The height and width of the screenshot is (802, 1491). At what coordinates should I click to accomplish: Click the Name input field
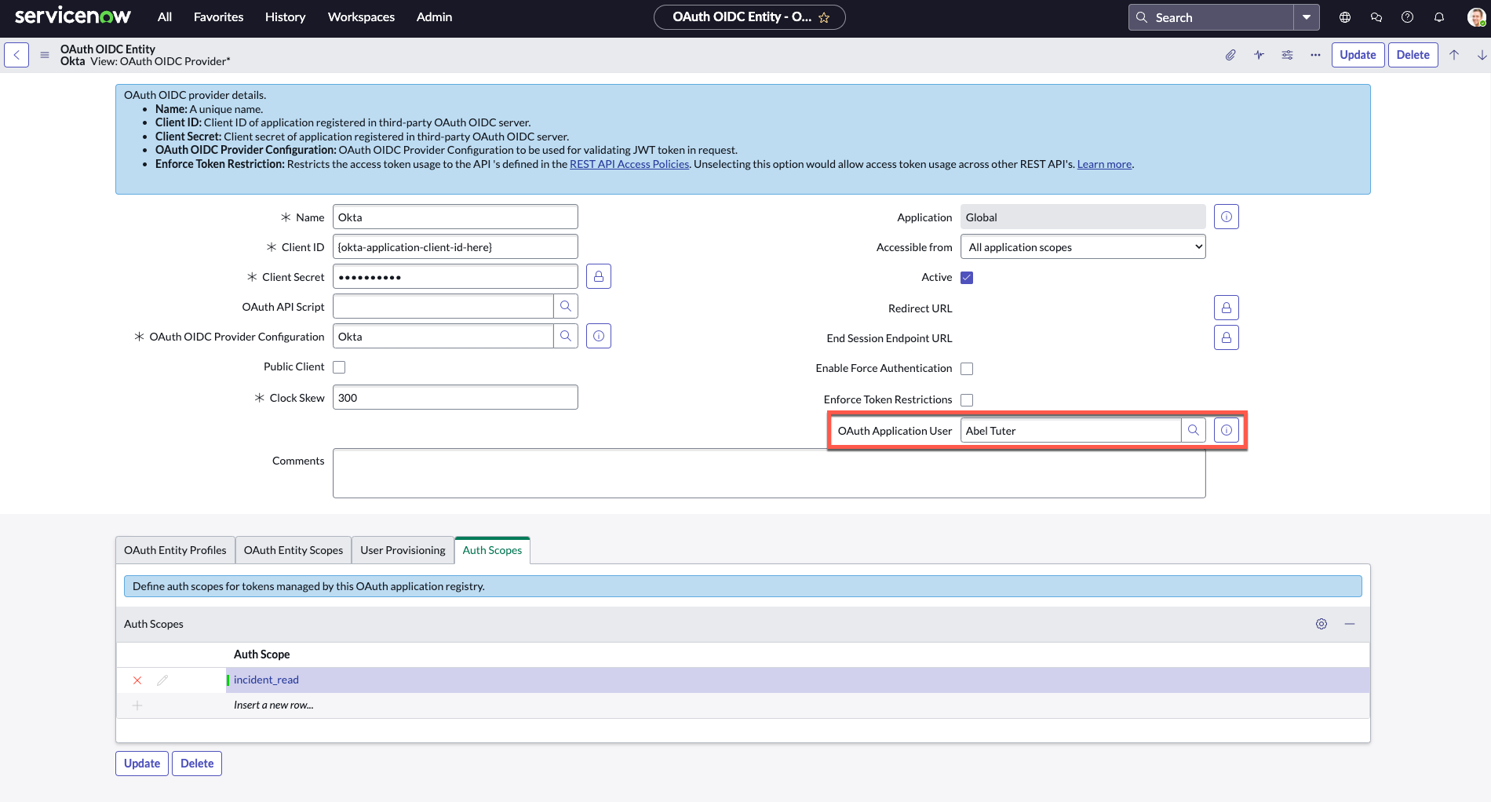pos(455,217)
